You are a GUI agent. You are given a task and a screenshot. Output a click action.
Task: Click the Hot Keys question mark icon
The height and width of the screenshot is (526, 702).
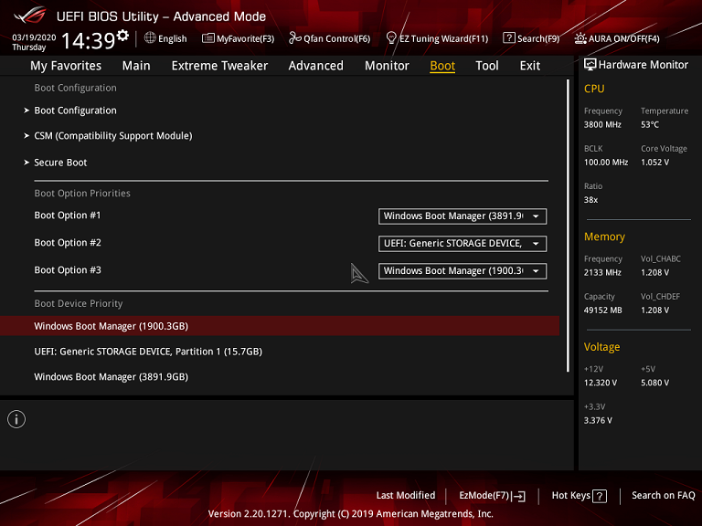click(600, 496)
